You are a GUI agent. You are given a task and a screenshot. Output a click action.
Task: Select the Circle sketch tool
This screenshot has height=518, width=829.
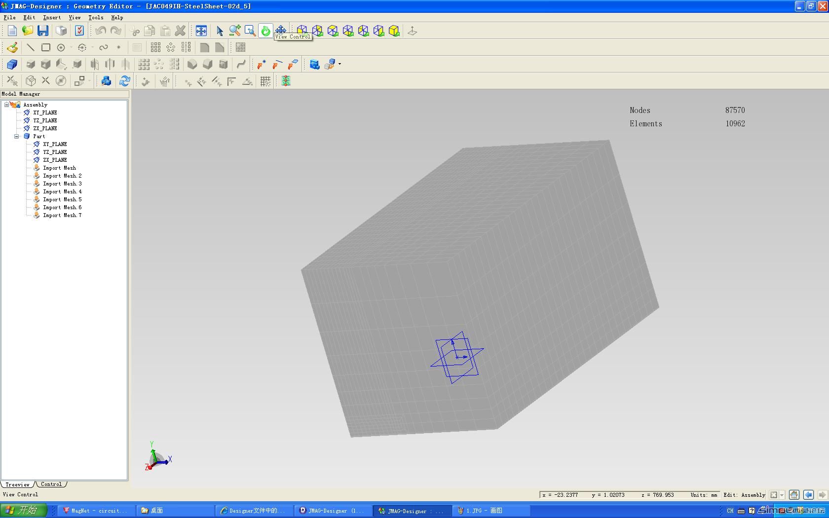[61, 47]
